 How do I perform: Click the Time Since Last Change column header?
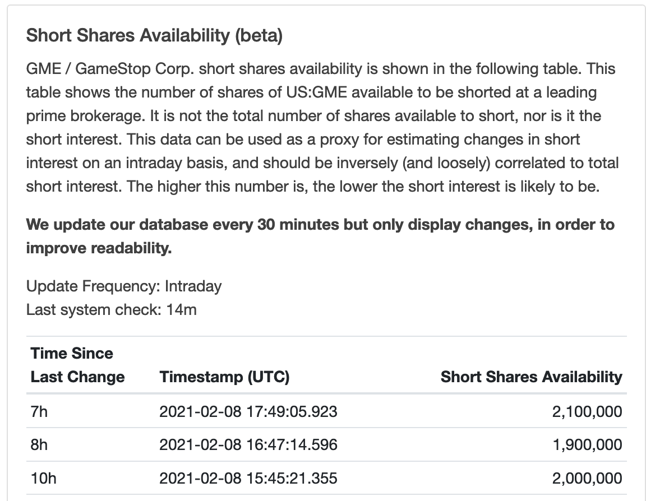pyautogui.click(x=77, y=365)
